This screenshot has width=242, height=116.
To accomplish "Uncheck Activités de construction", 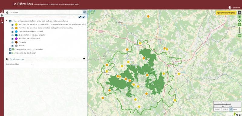I will pyautogui.click(x=12, y=39).
